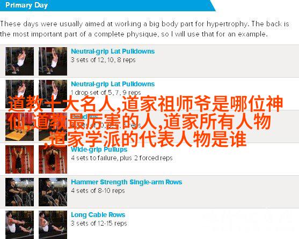Click first Hammer Strength Rows thumbnail
This screenshot has height=239, width=299.
[x=20, y=192]
